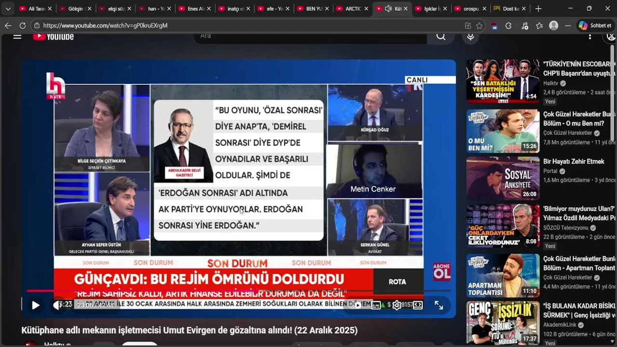Open the browser three-dot Settings and more menu
617x347 pixels.
(568, 26)
